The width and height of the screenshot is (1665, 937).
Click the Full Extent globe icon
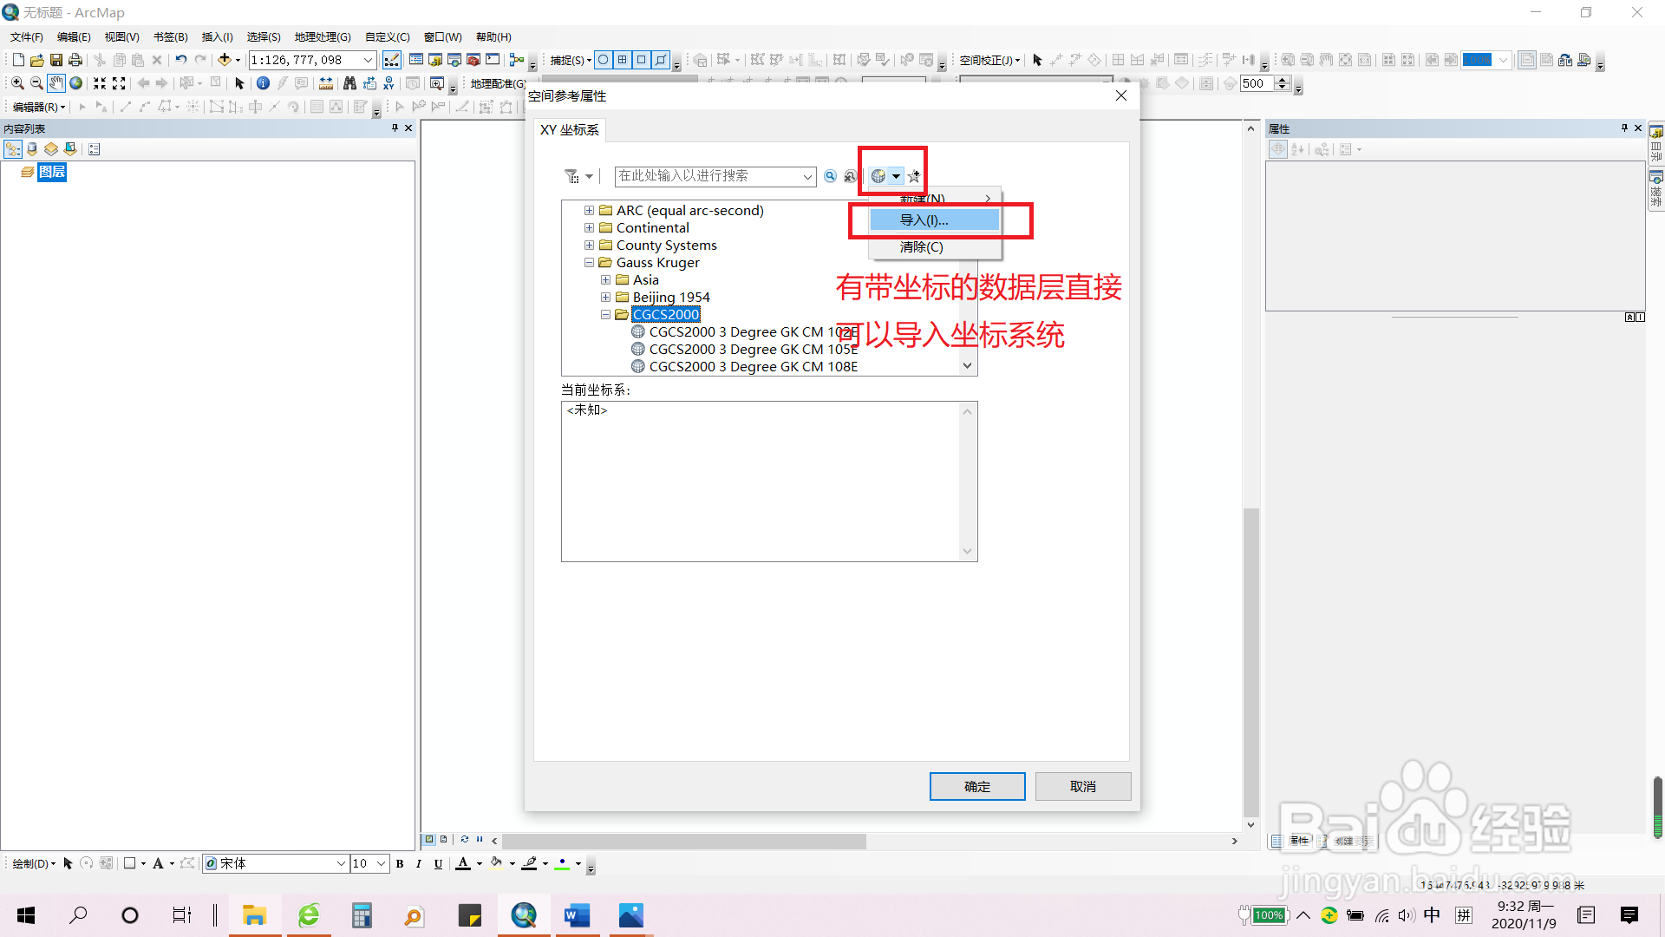76,83
